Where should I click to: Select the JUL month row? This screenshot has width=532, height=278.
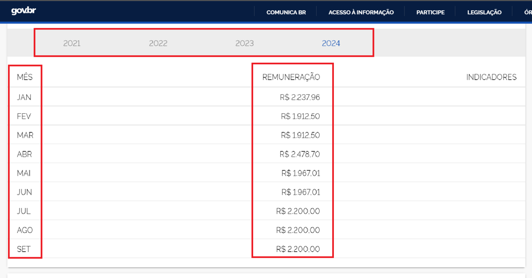(266, 211)
